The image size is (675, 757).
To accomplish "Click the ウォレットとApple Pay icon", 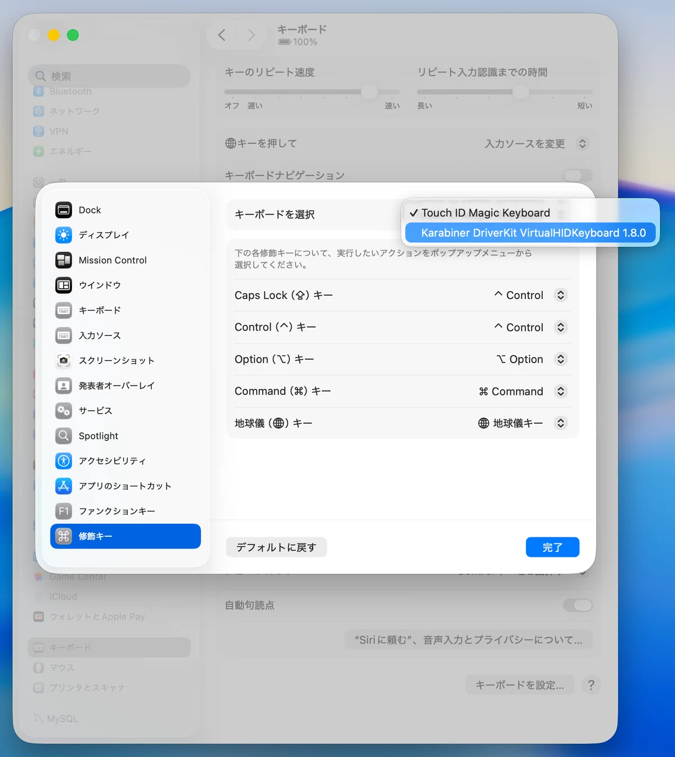I will 38,617.
